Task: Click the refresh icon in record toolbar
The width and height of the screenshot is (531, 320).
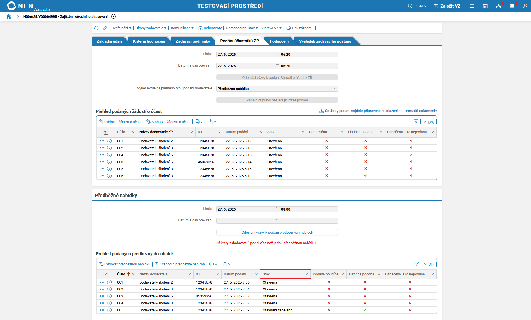Action: [x=96, y=28]
